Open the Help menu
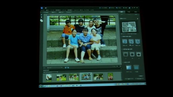The image size is (173, 97). [x=92, y=10]
